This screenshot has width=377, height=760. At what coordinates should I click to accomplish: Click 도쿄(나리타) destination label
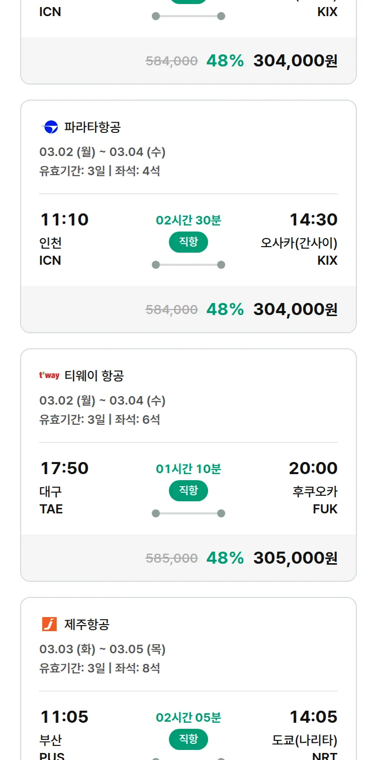[x=304, y=740]
